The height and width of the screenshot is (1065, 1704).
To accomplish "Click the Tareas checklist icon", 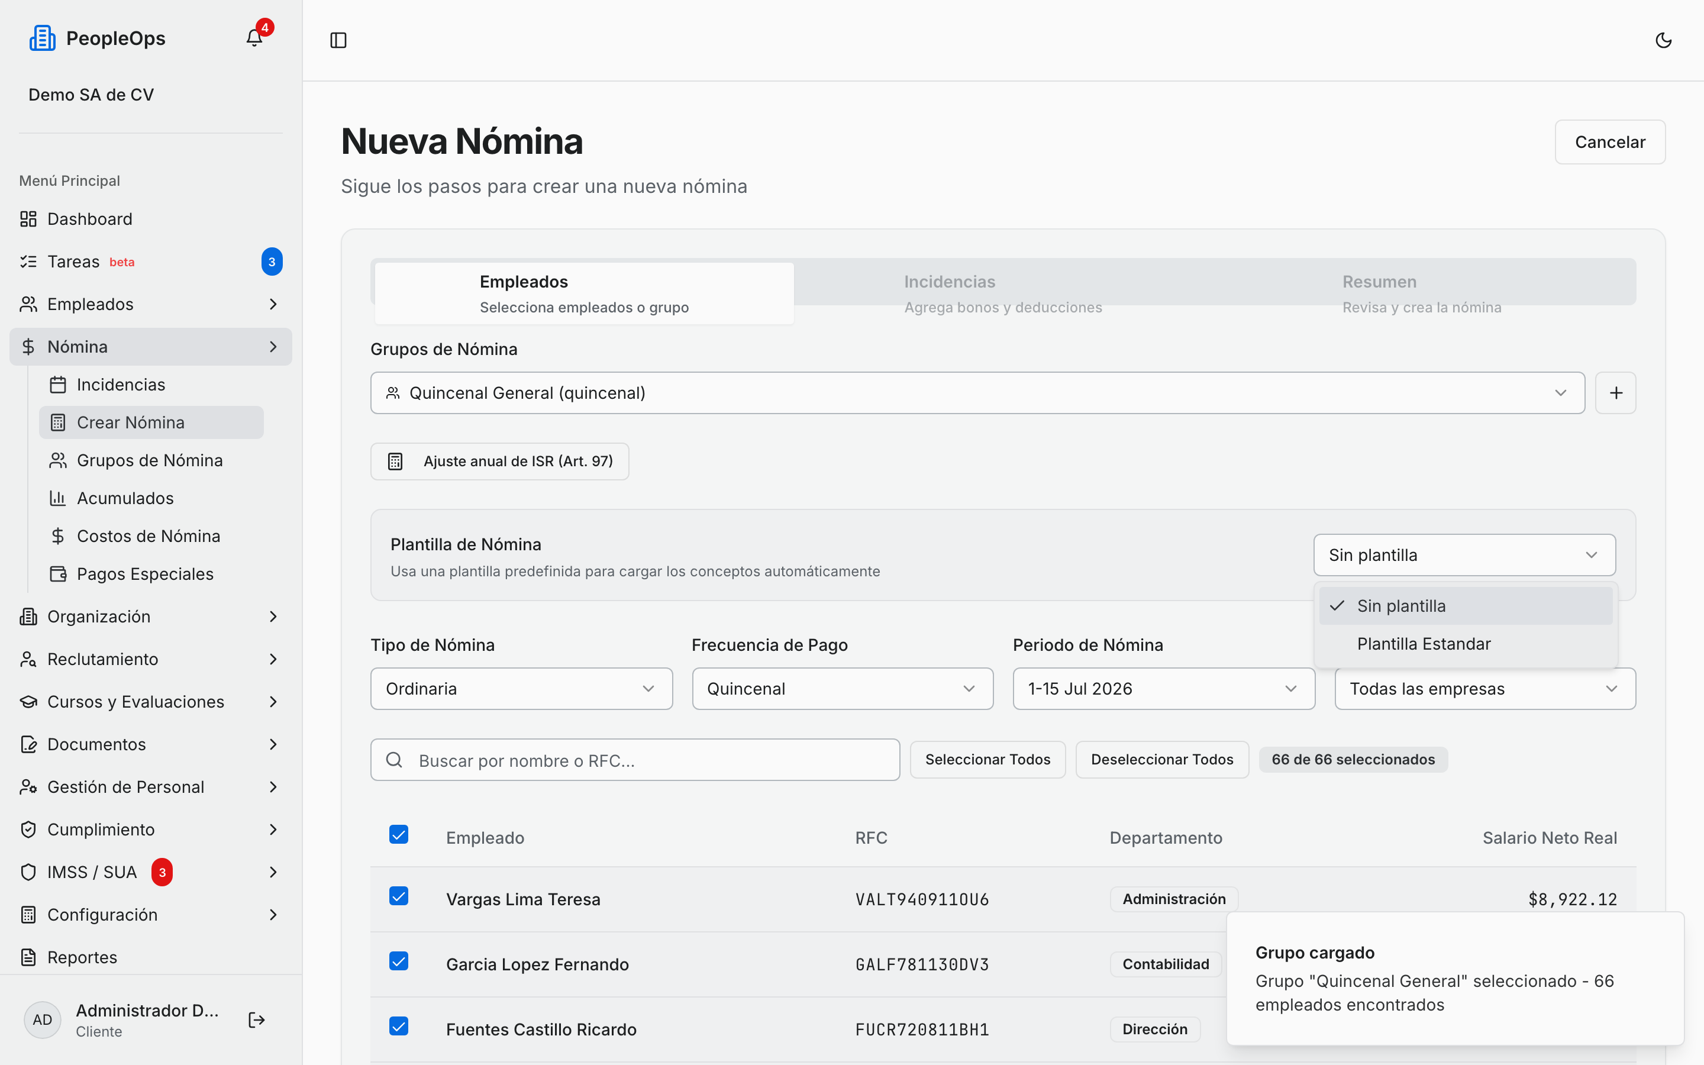I will pyautogui.click(x=28, y=262).
